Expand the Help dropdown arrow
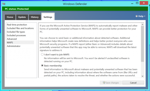Viewport: 150px width, 91px height. [144, 16]
